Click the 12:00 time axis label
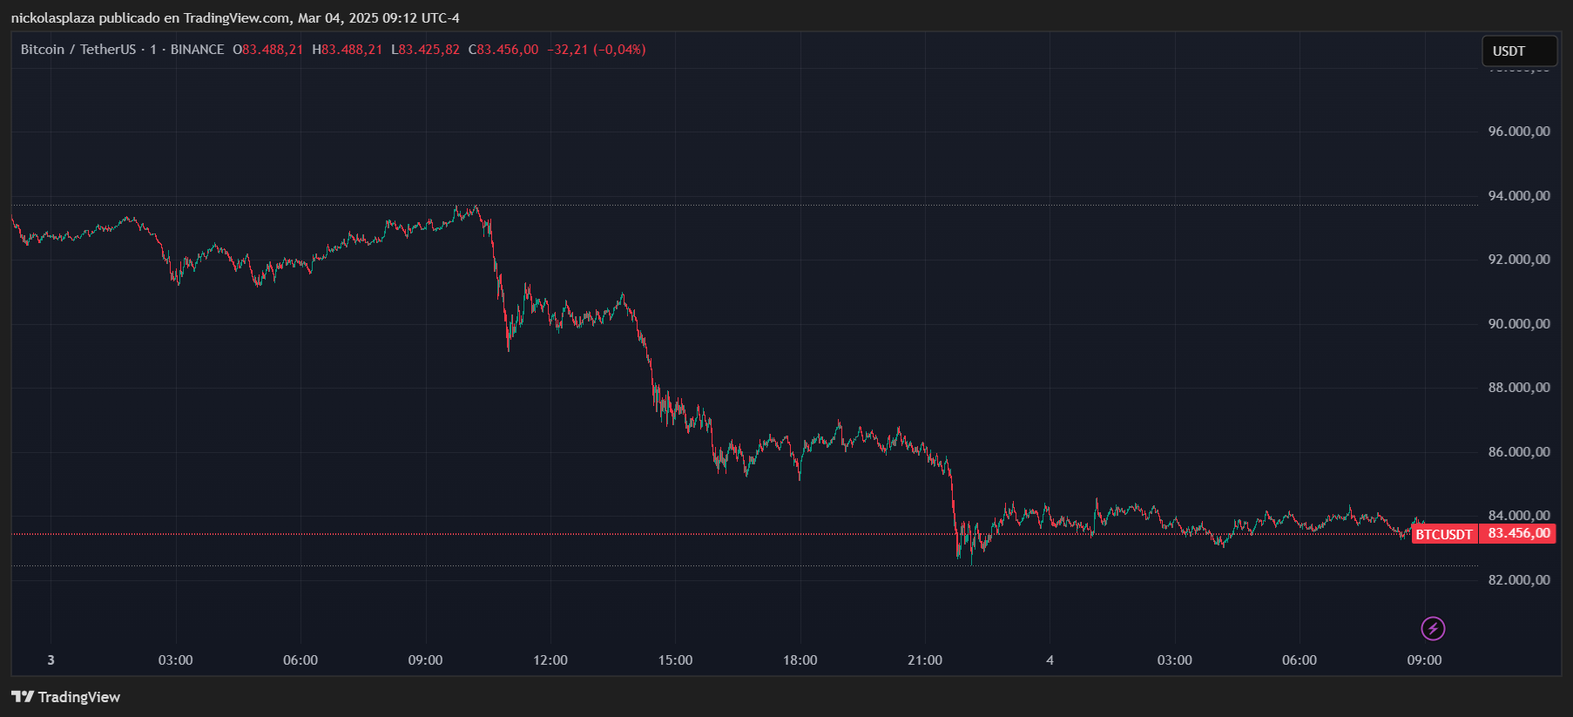The height and width of the screenshot is (717, 1573). pos(550,660)
